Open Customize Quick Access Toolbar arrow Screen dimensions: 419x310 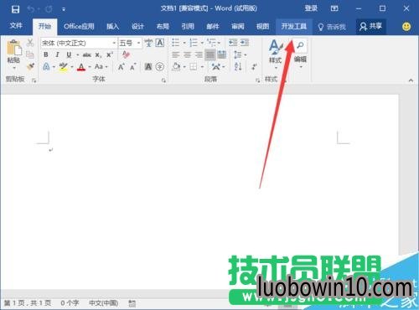(x=64, y=9)
